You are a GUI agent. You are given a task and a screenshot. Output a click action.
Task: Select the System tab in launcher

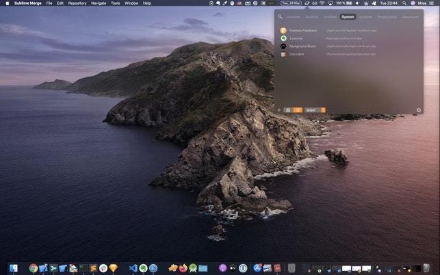pyautogui.click(x=348, y=17)
